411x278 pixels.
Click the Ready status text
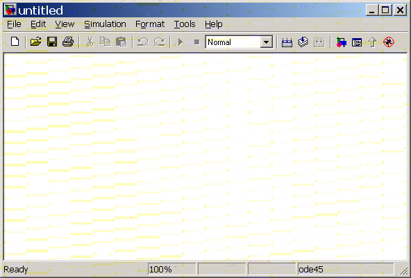point(16,270)
